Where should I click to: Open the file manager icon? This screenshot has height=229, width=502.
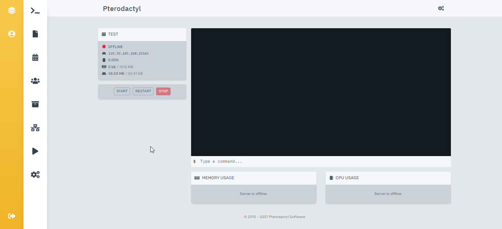point(35,34)
